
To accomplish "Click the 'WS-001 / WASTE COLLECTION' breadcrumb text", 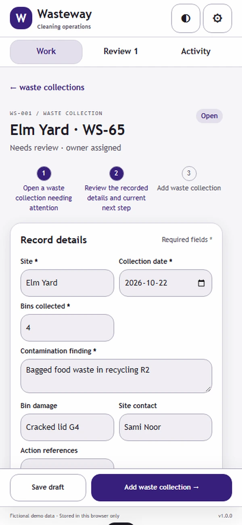I will click(56, 113).
